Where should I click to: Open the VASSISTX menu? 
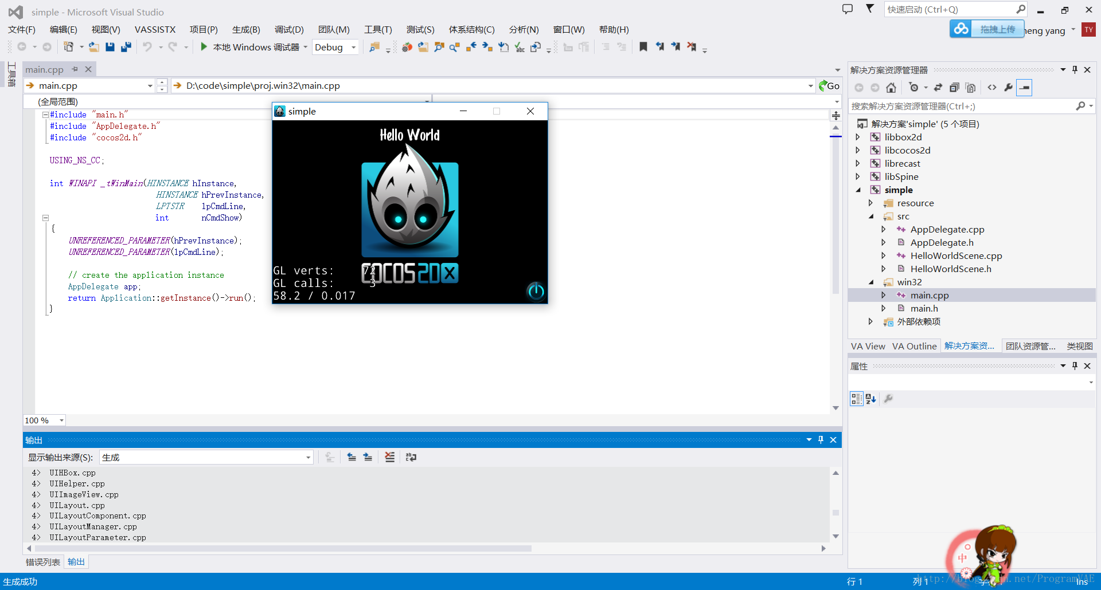click(x=155, y=30)
